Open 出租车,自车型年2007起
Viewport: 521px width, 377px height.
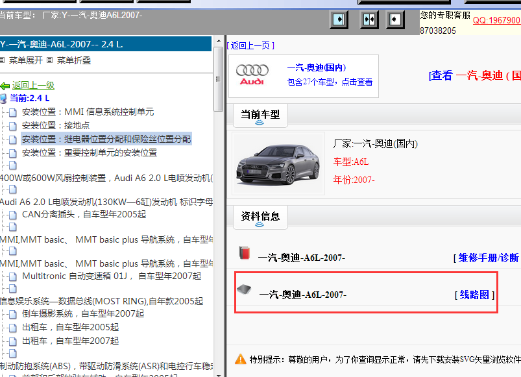71,341
